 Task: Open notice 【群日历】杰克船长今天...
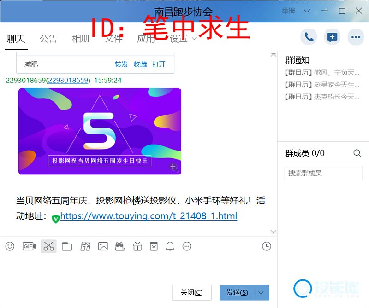click(322, 97)
